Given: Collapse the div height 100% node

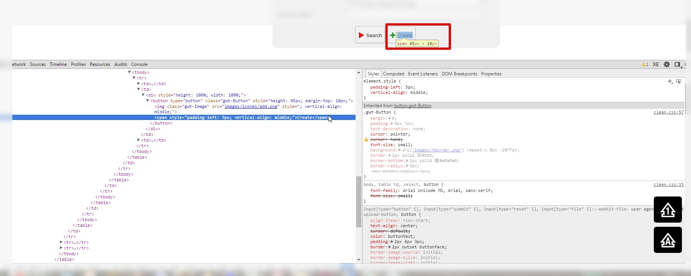Looking at the screenshot, I should click(x=143, y=95).
